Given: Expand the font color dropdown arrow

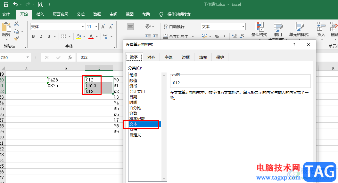Looking at the screenshot, I should [x=97, y=36].
